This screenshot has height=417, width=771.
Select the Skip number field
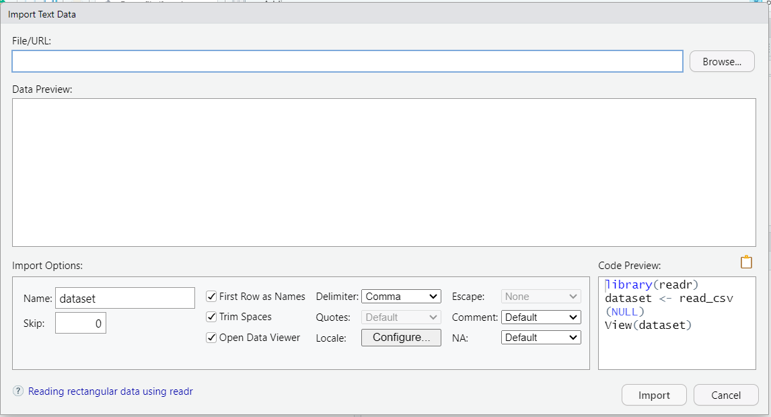click(x=81, y=324)
